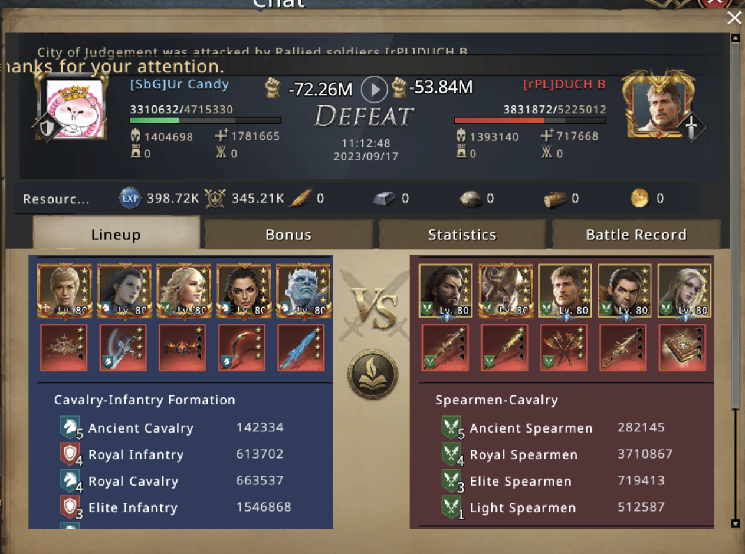Open the battle knowledge book icon

[x=372, y=374]
